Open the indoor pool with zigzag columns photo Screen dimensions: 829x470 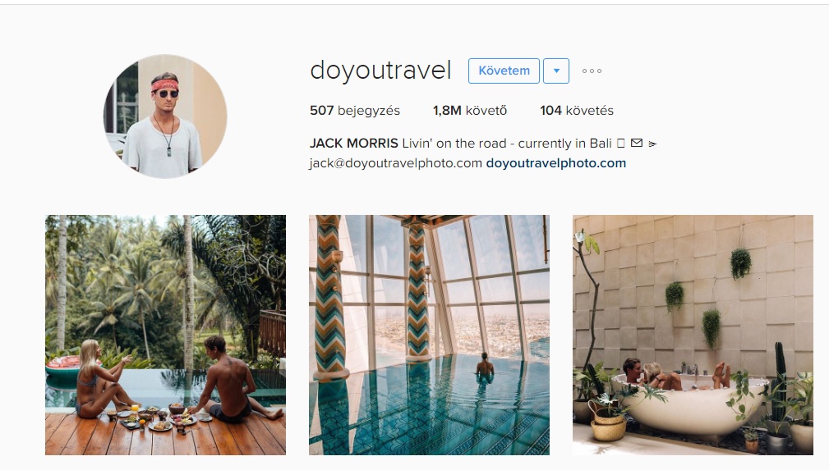(x=430, y=335)
